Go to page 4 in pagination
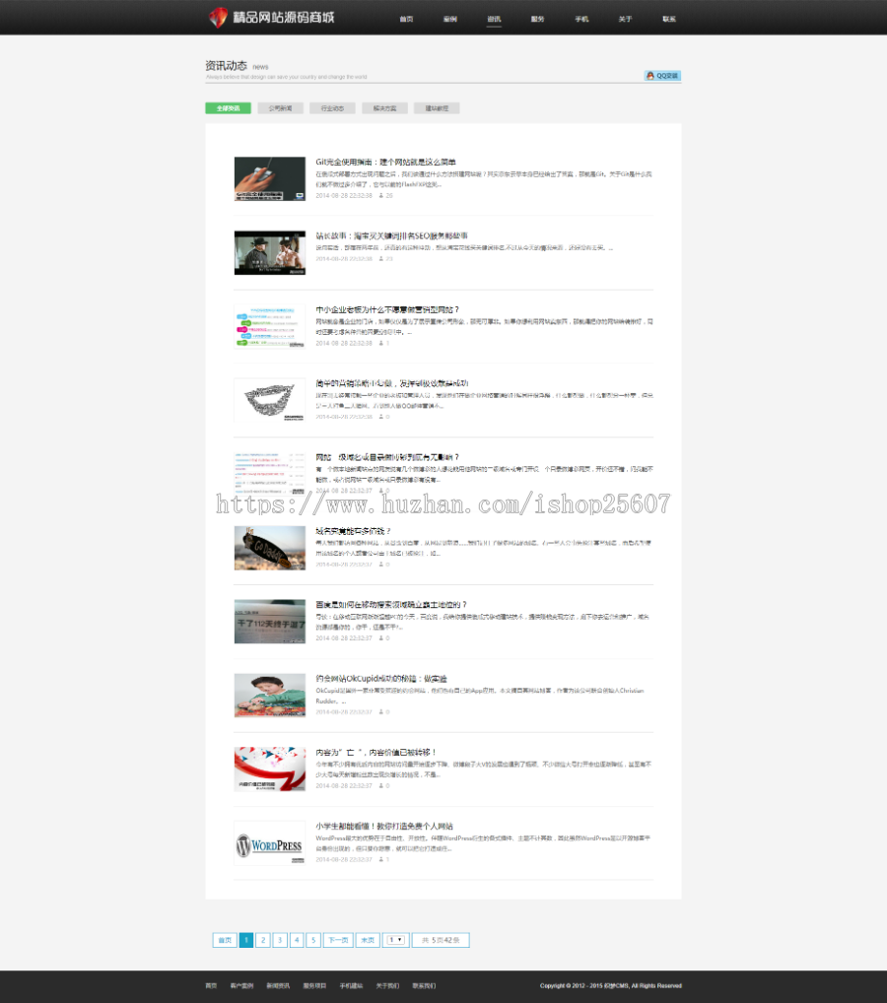This screenshot has height=1003, width=887. pos(297,940)
